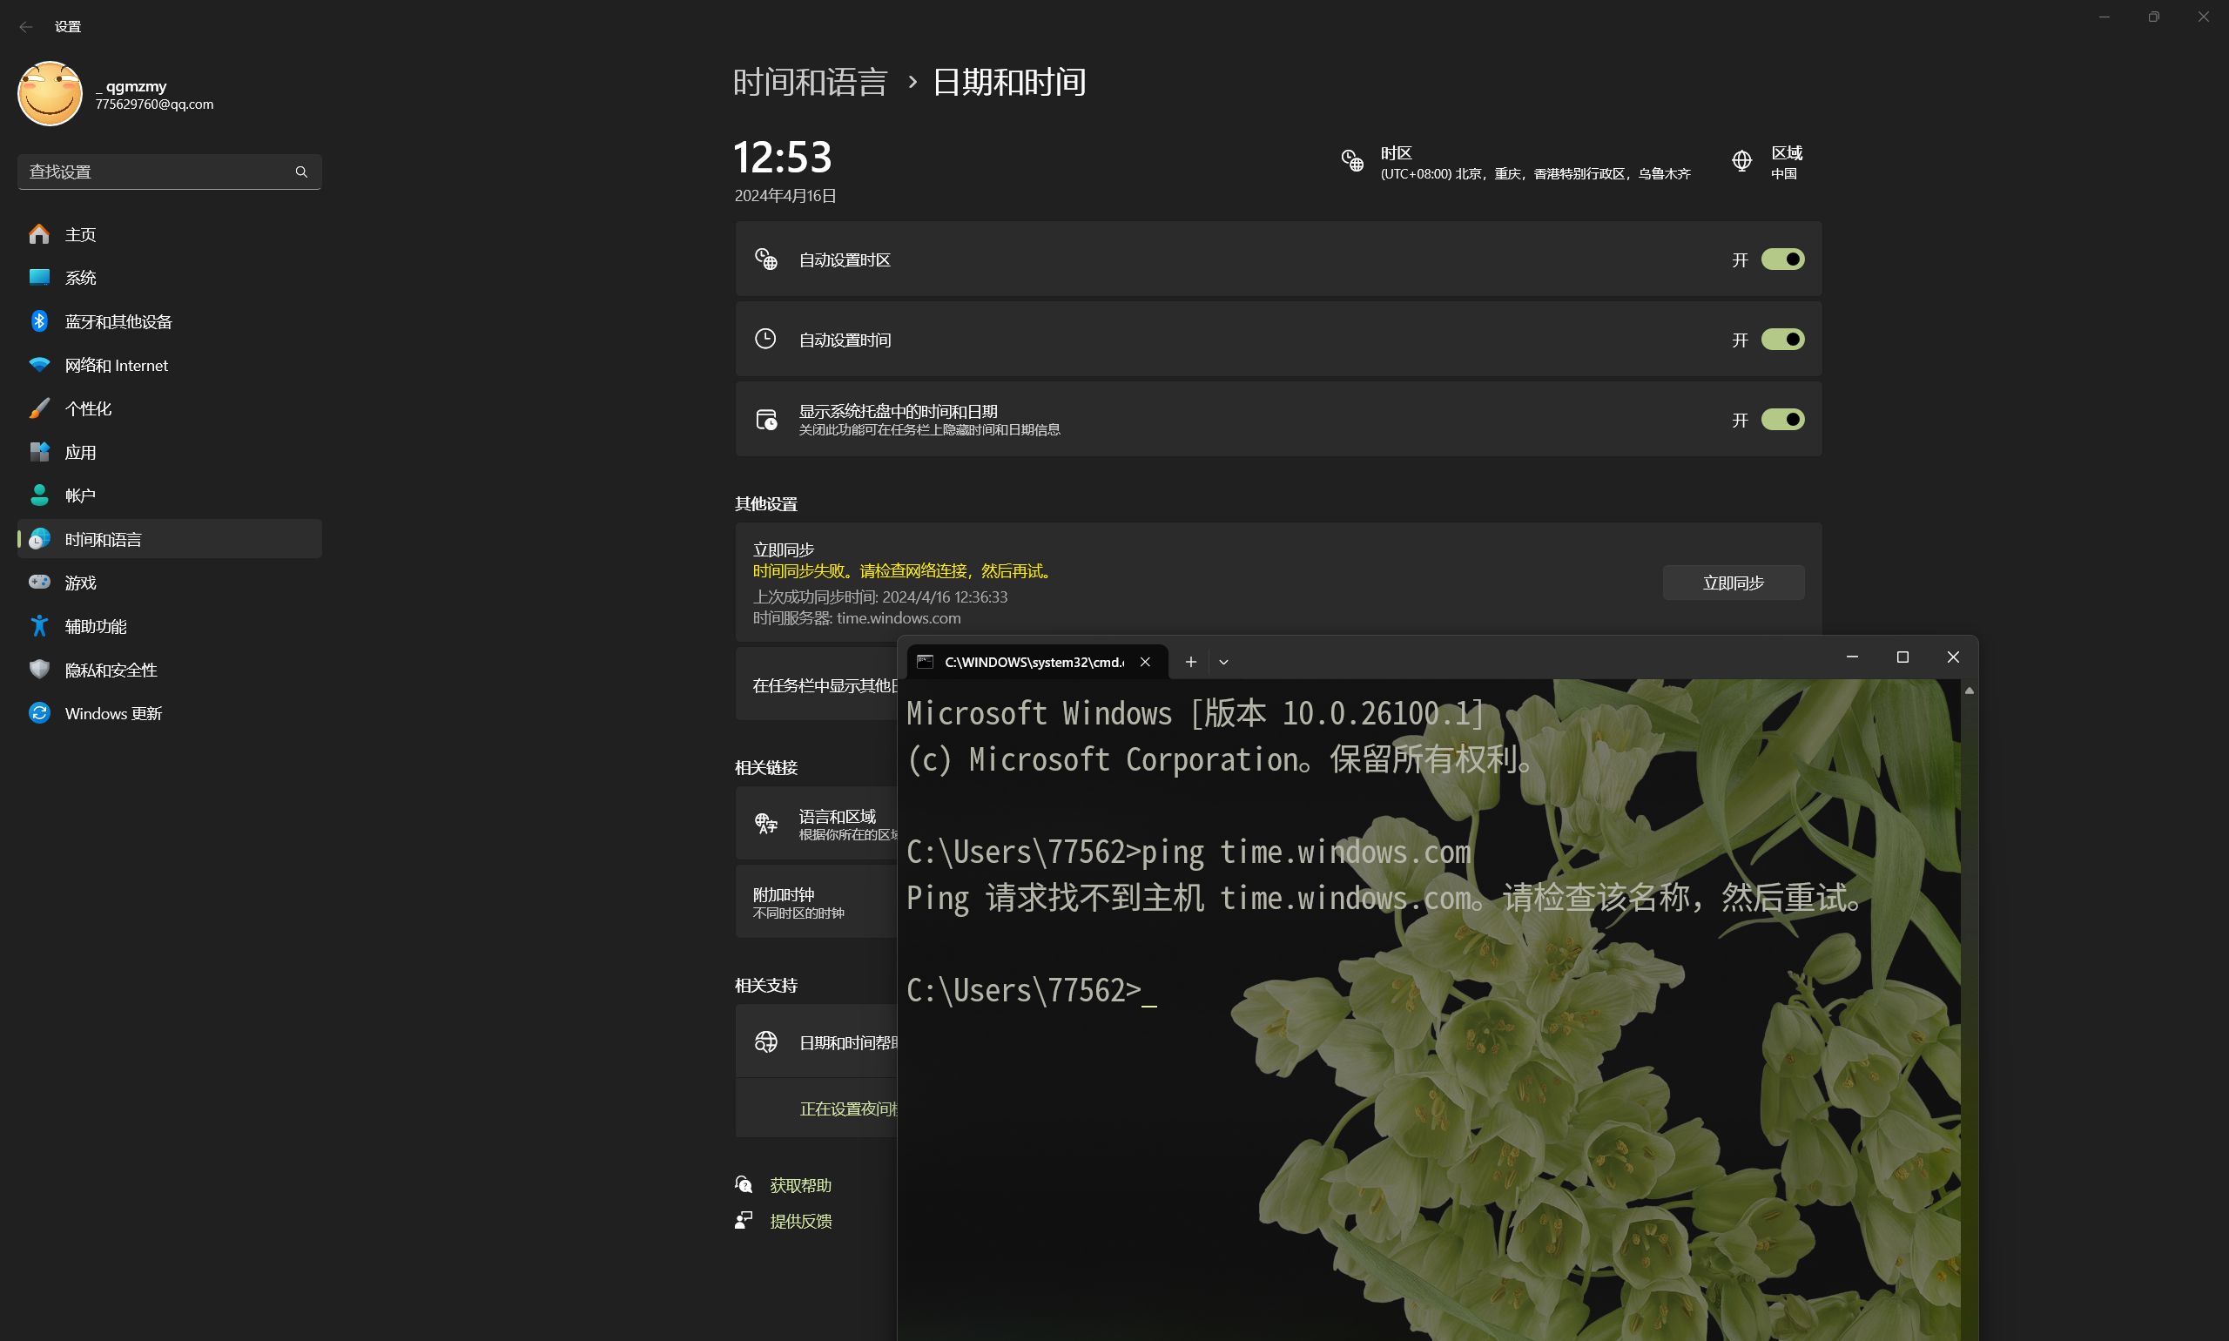Click the 在任务栏中显示其他日历 row
The height and width of the screenshot is (1341, 2229).
[816, 685]
